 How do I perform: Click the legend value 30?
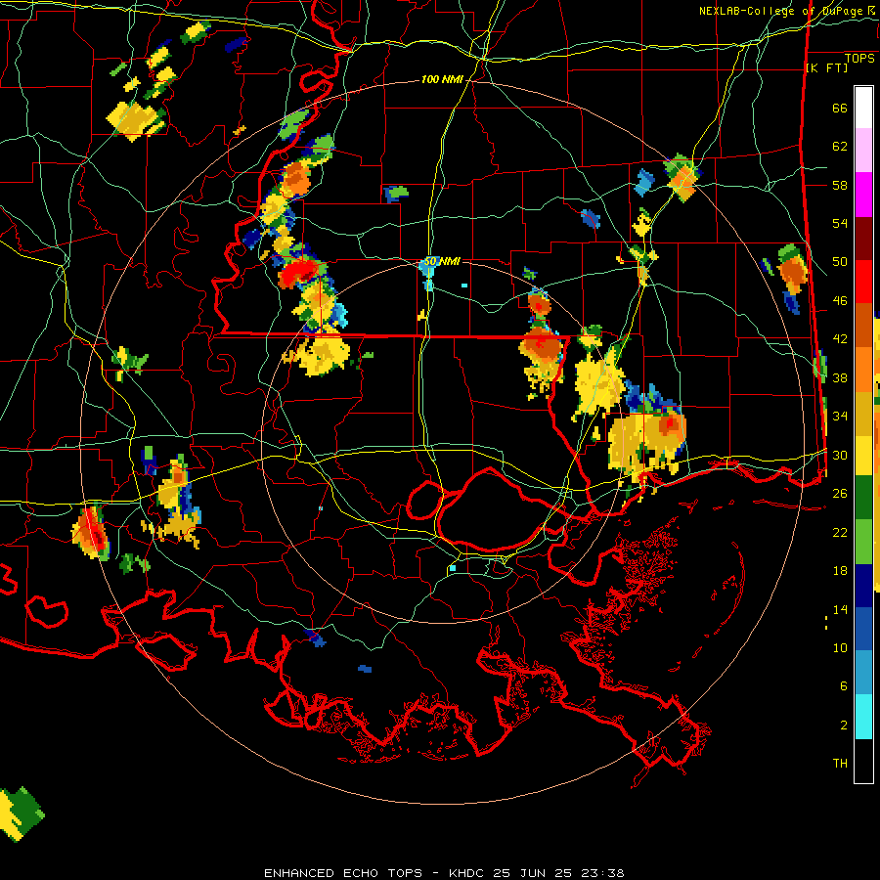840,455
